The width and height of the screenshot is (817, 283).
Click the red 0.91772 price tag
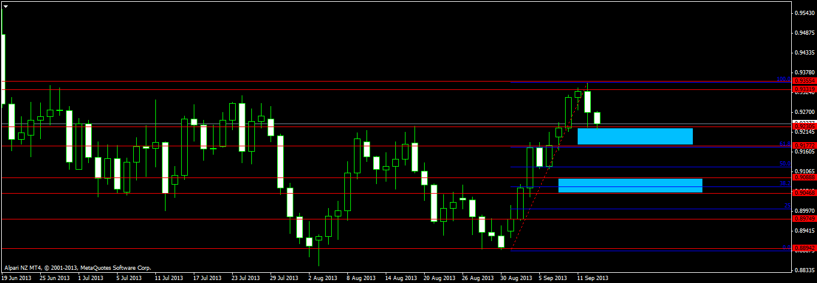pos(804,146)
